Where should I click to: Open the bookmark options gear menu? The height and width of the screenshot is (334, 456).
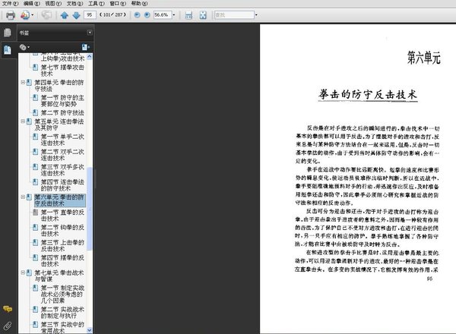(x=24, y=47)
